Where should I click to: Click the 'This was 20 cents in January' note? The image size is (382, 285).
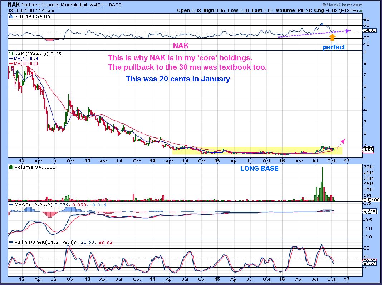(x=178, y=79)
